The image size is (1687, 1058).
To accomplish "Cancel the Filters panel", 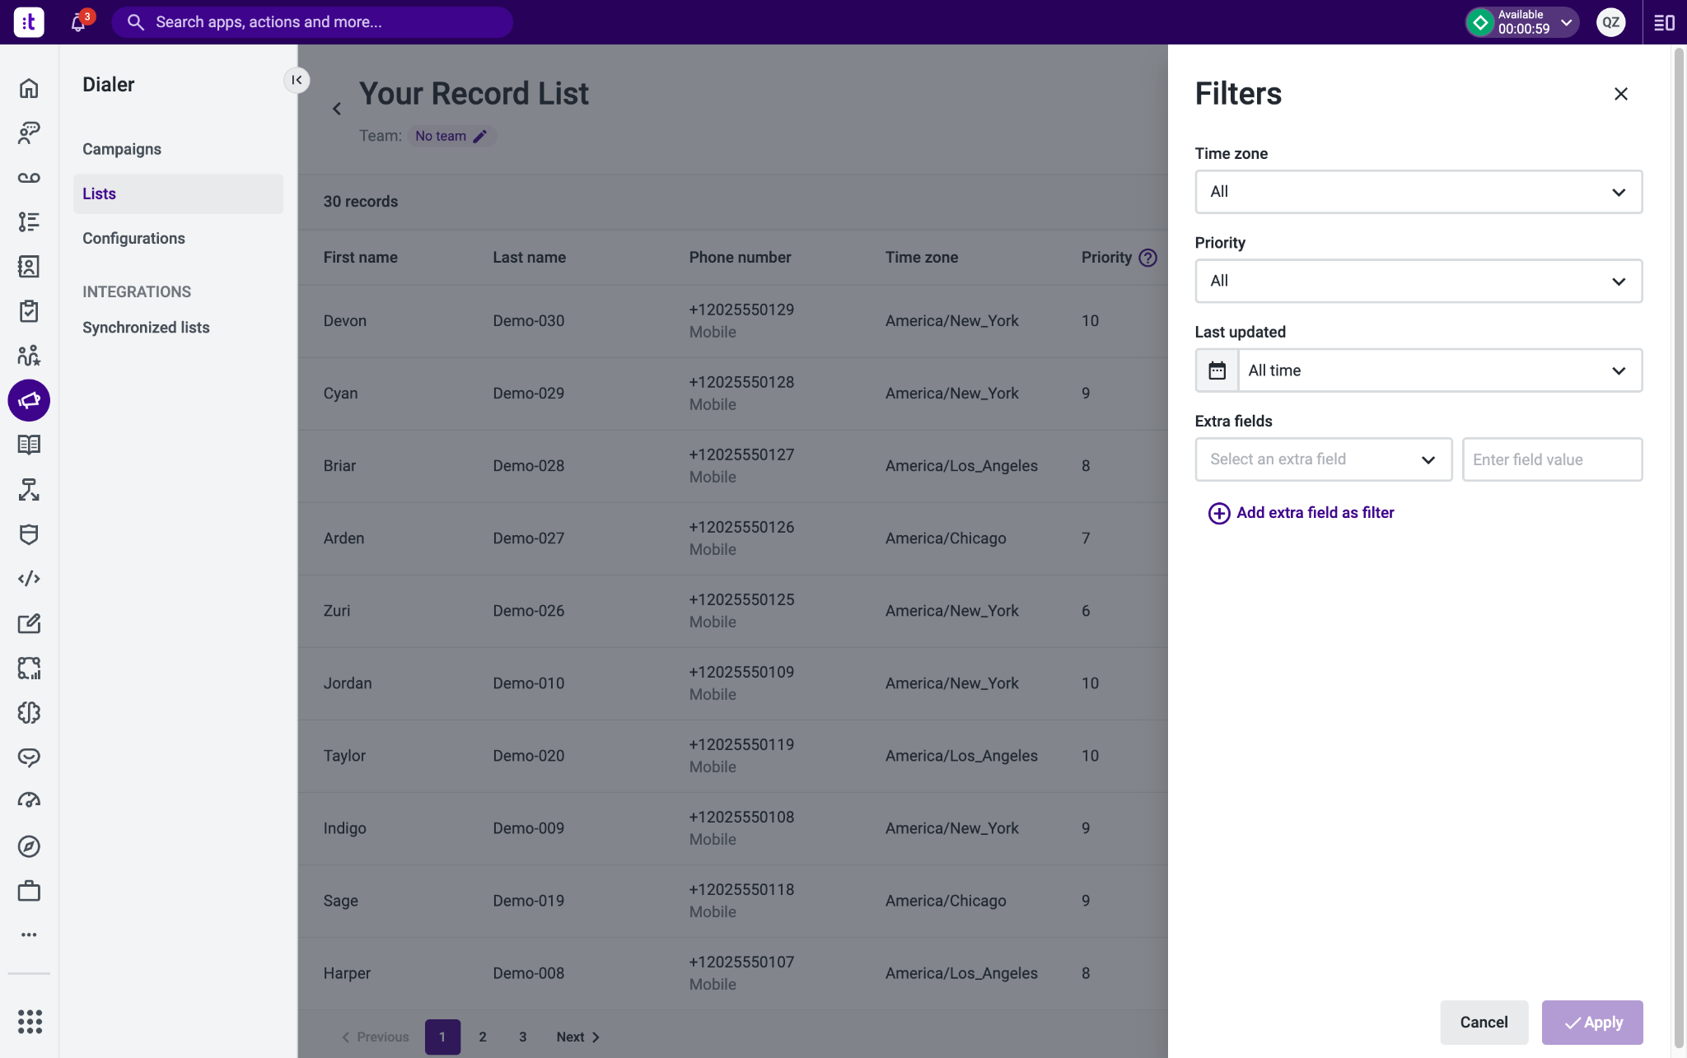I will click(x=1484, y=1023).
